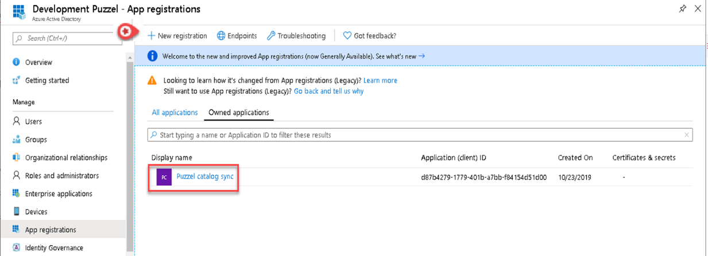Click the Getting started icon
Viewport: 708px width, 256px height.
17,81
